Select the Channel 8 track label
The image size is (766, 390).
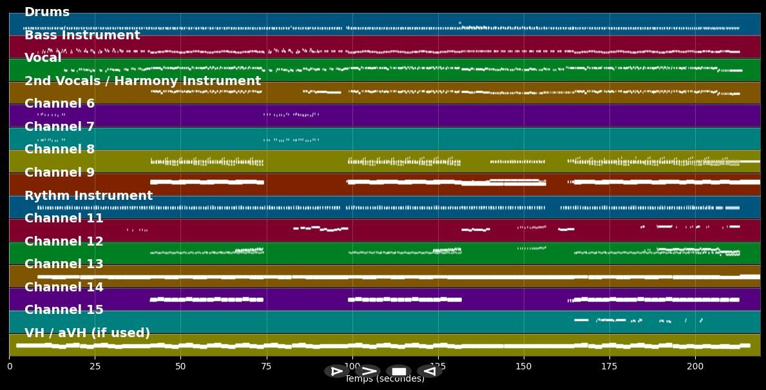59,150
